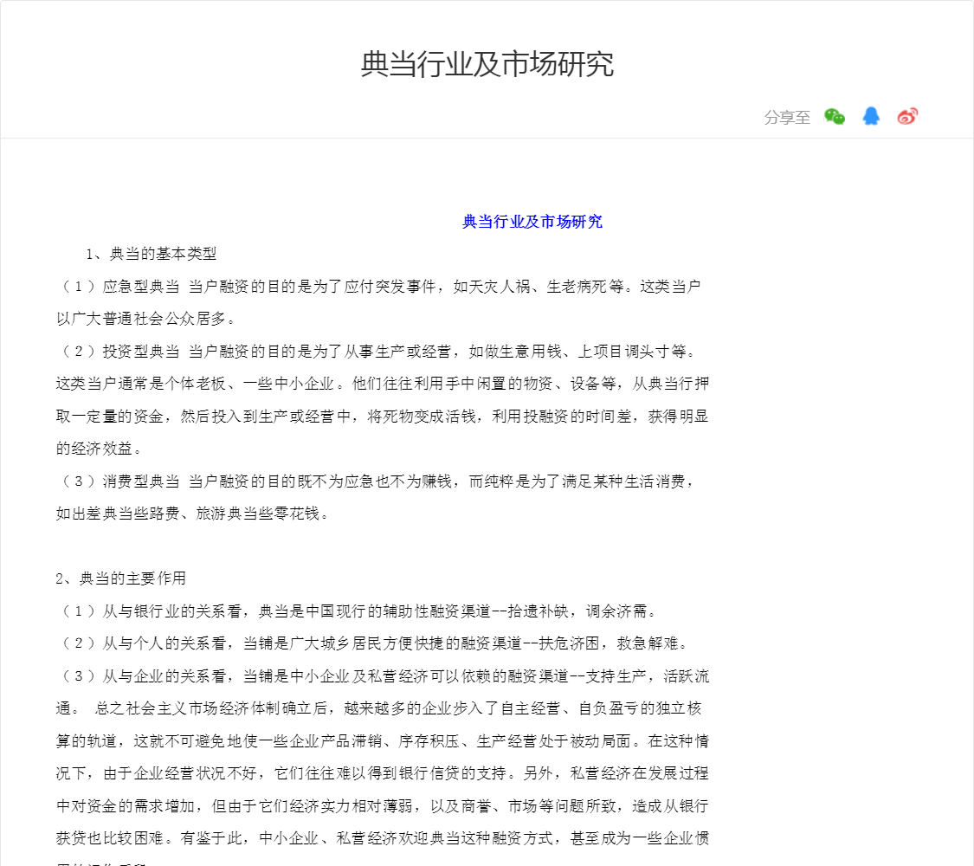Click the line 以广大普通社会公众居多。
This screenshot has height=866, width=974.
(x=146, y=319)
